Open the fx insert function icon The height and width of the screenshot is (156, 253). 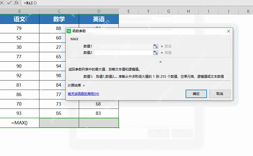(x=16, y=2)
